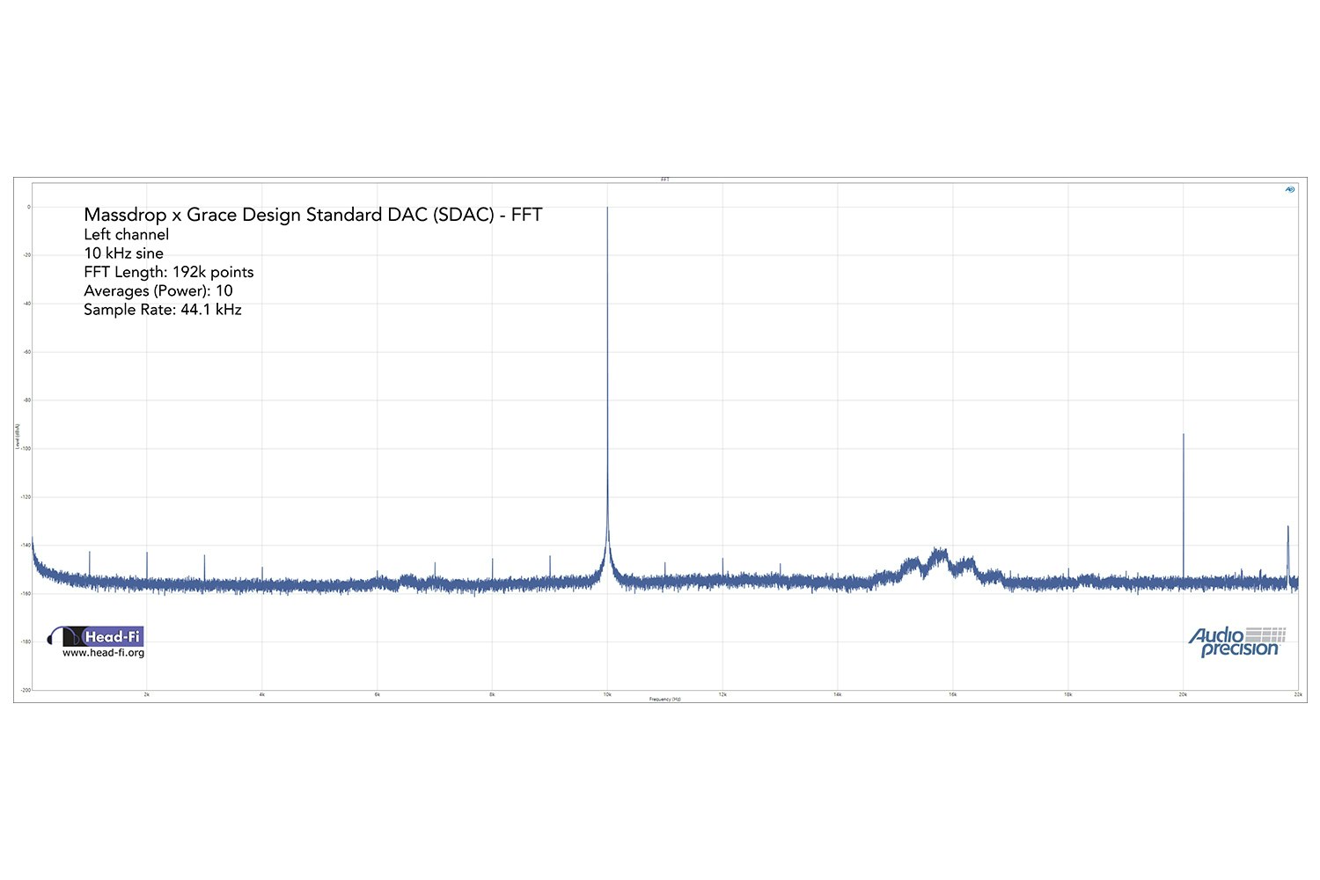Open the 20k frequency tick marker
The width and height of the screenshot is (1320, 880).
pyautogui.click(x=1184, y=693)
